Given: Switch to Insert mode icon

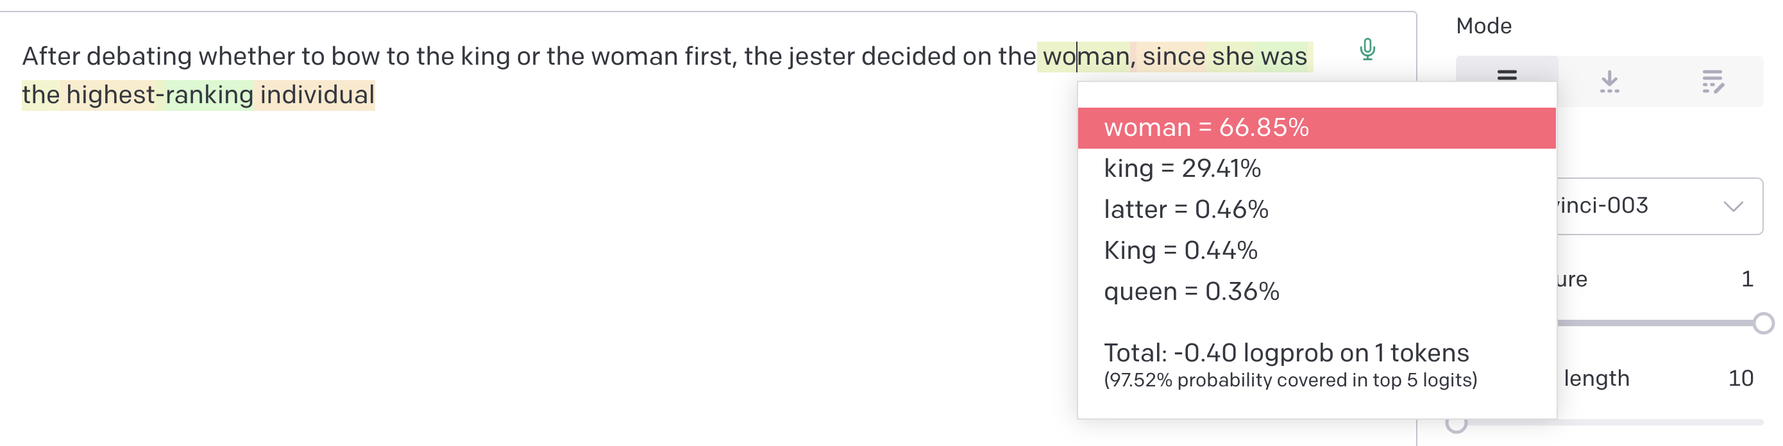Looking at the screenshot, I should coord(1609,81).
